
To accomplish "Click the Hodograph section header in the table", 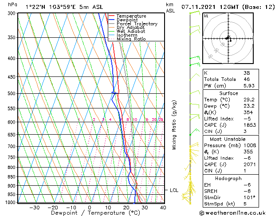I will tap(228, 178).
